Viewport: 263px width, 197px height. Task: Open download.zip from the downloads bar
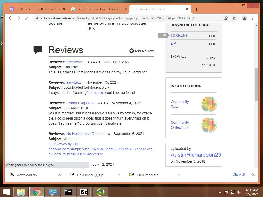click(27, 175)
